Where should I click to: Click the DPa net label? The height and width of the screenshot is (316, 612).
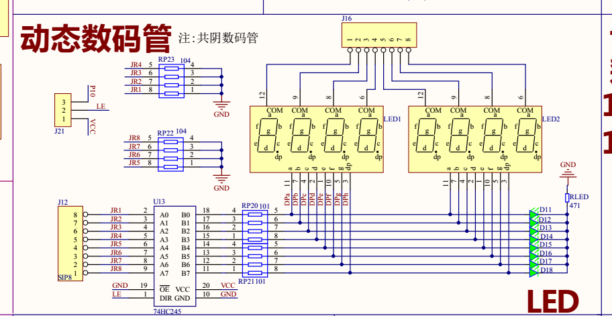[x=287, y=199]
